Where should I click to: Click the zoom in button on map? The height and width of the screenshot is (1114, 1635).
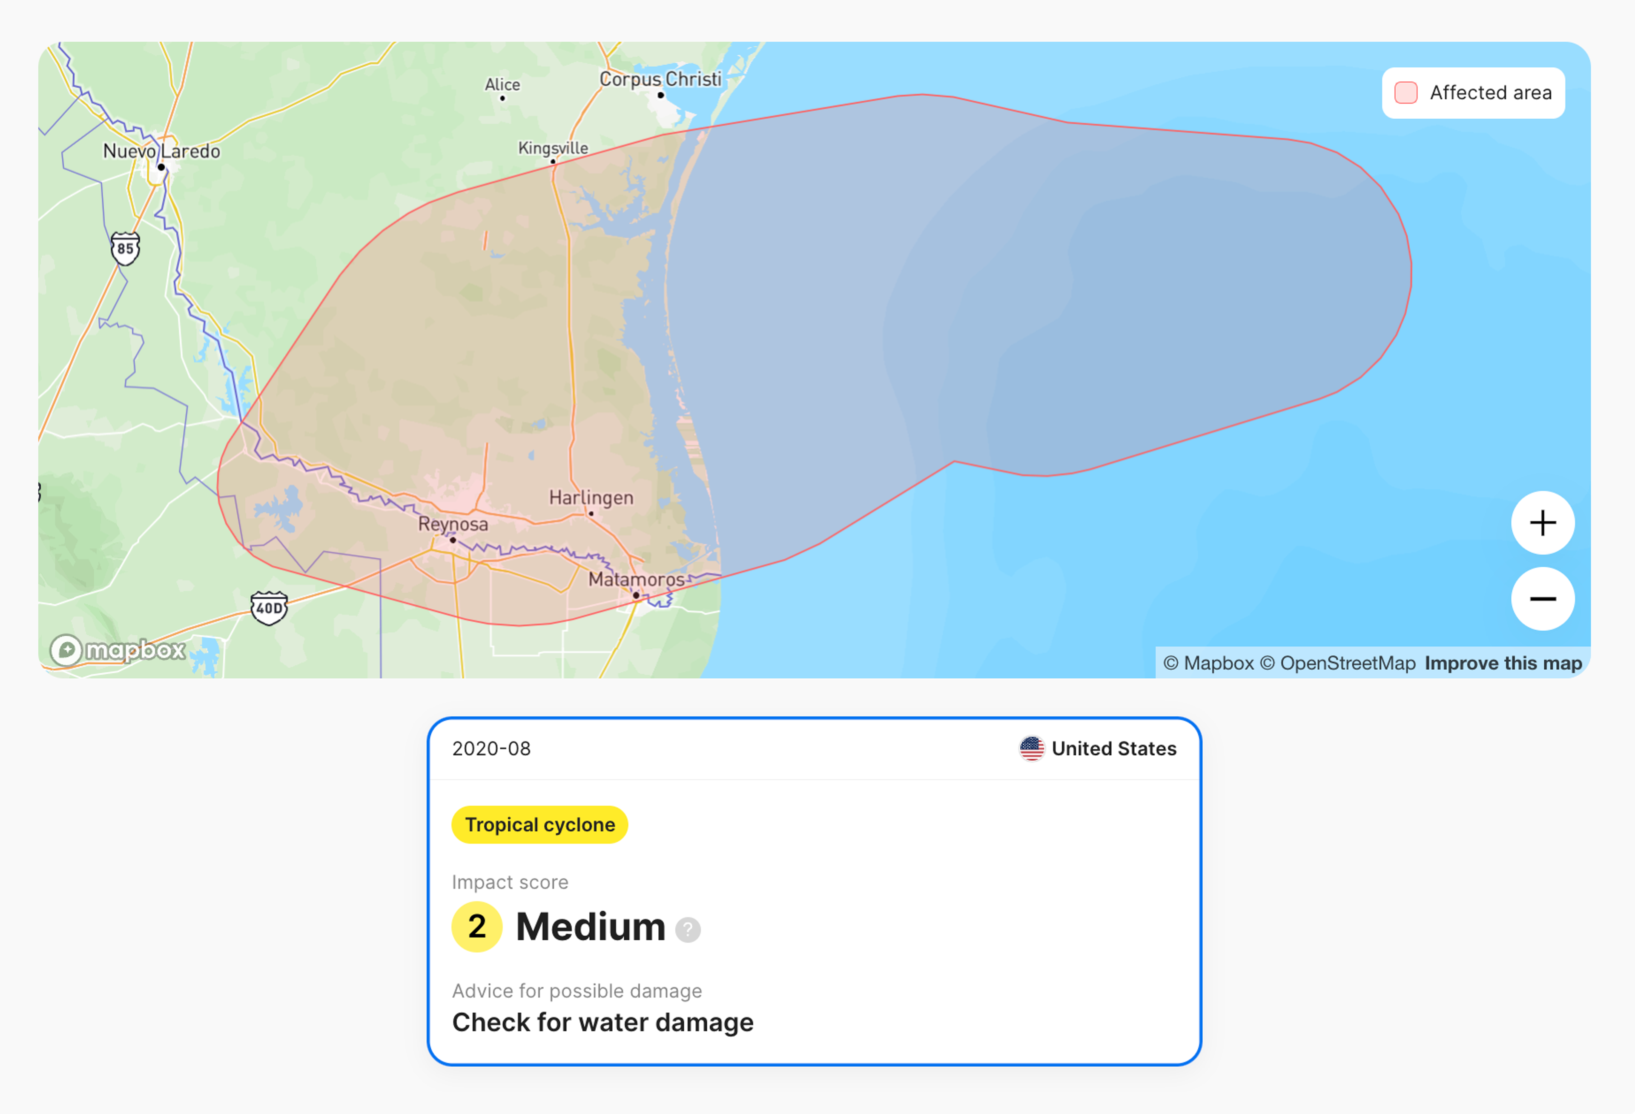coord(1544,523)
